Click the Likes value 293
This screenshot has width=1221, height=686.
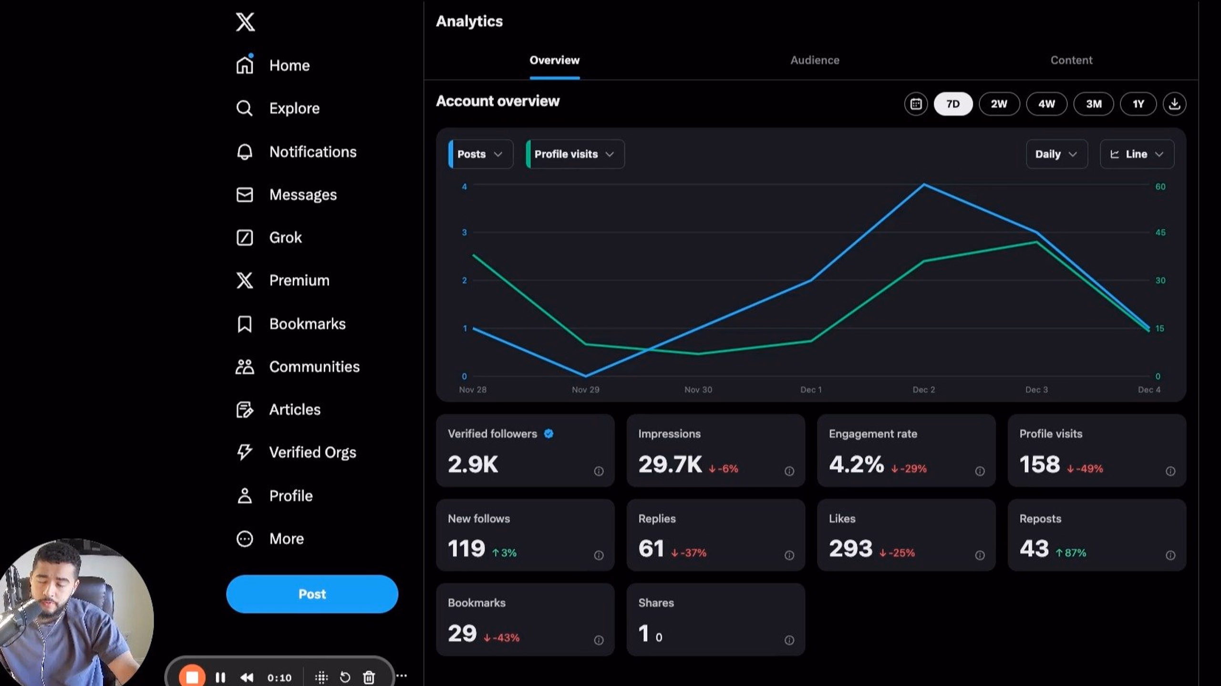click(850, 548)
